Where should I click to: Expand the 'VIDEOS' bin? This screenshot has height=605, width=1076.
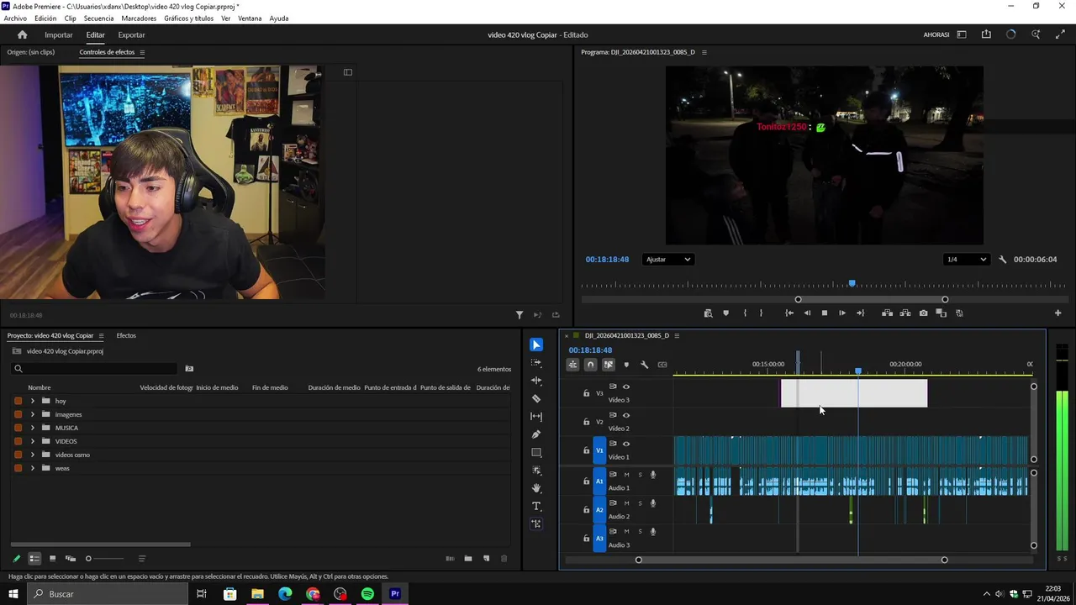33,441
